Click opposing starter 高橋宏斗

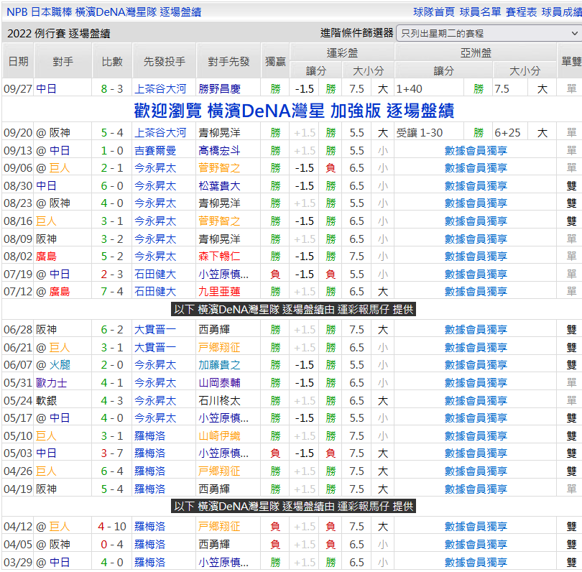pos(219,151)
